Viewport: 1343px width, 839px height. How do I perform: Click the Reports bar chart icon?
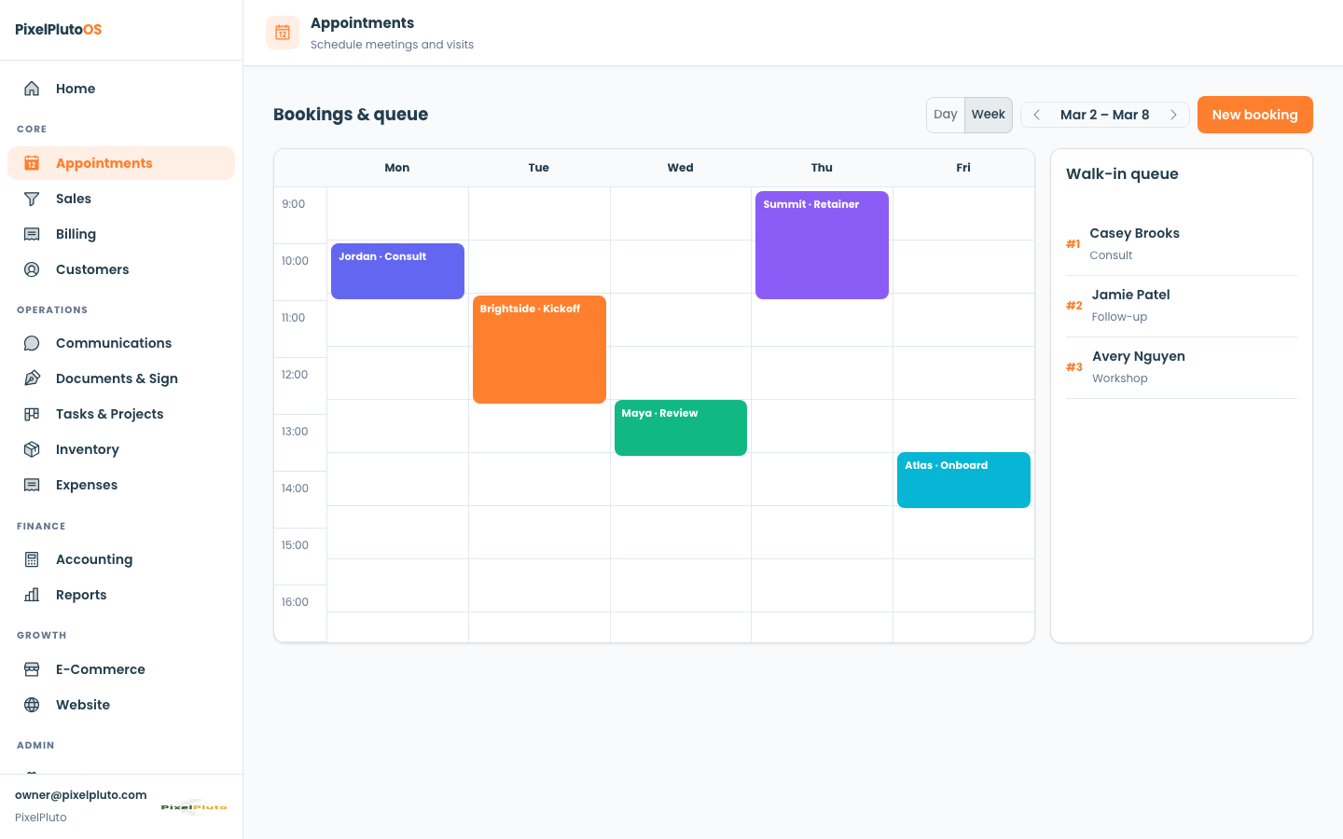(32, 595)
